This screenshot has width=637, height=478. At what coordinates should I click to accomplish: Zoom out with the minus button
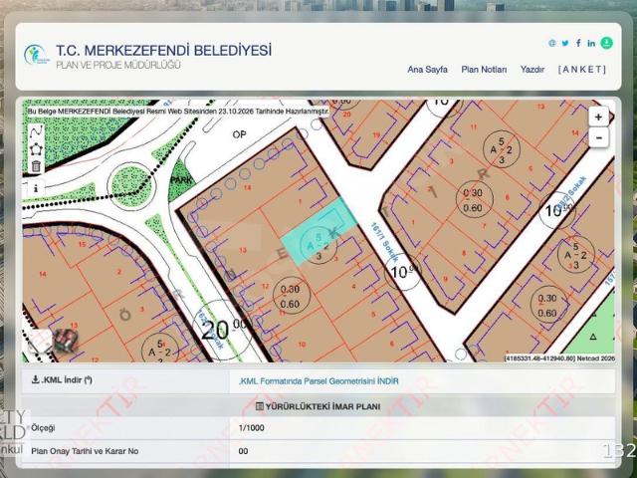(598, 137)
